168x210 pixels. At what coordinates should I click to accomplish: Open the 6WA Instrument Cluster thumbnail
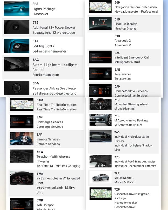point(22,178)
